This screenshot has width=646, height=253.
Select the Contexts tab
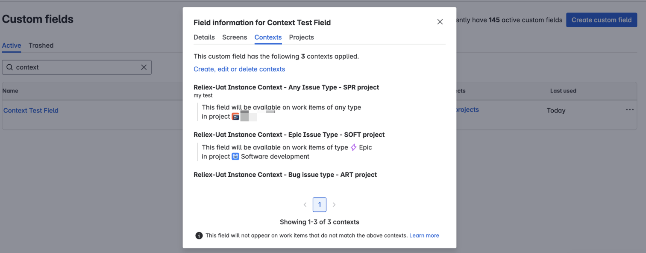[268, 37]
